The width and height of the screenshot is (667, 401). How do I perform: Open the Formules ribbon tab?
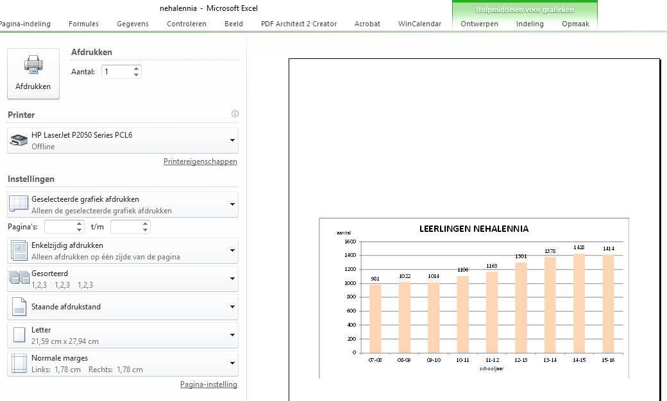[83, 24]
